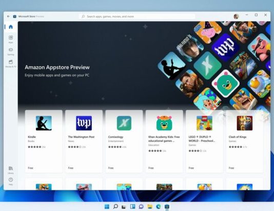Open the Khan Academy Kids app icon
Image resolution: width=274 pixels, height=211 pixels.
point(164,123)
